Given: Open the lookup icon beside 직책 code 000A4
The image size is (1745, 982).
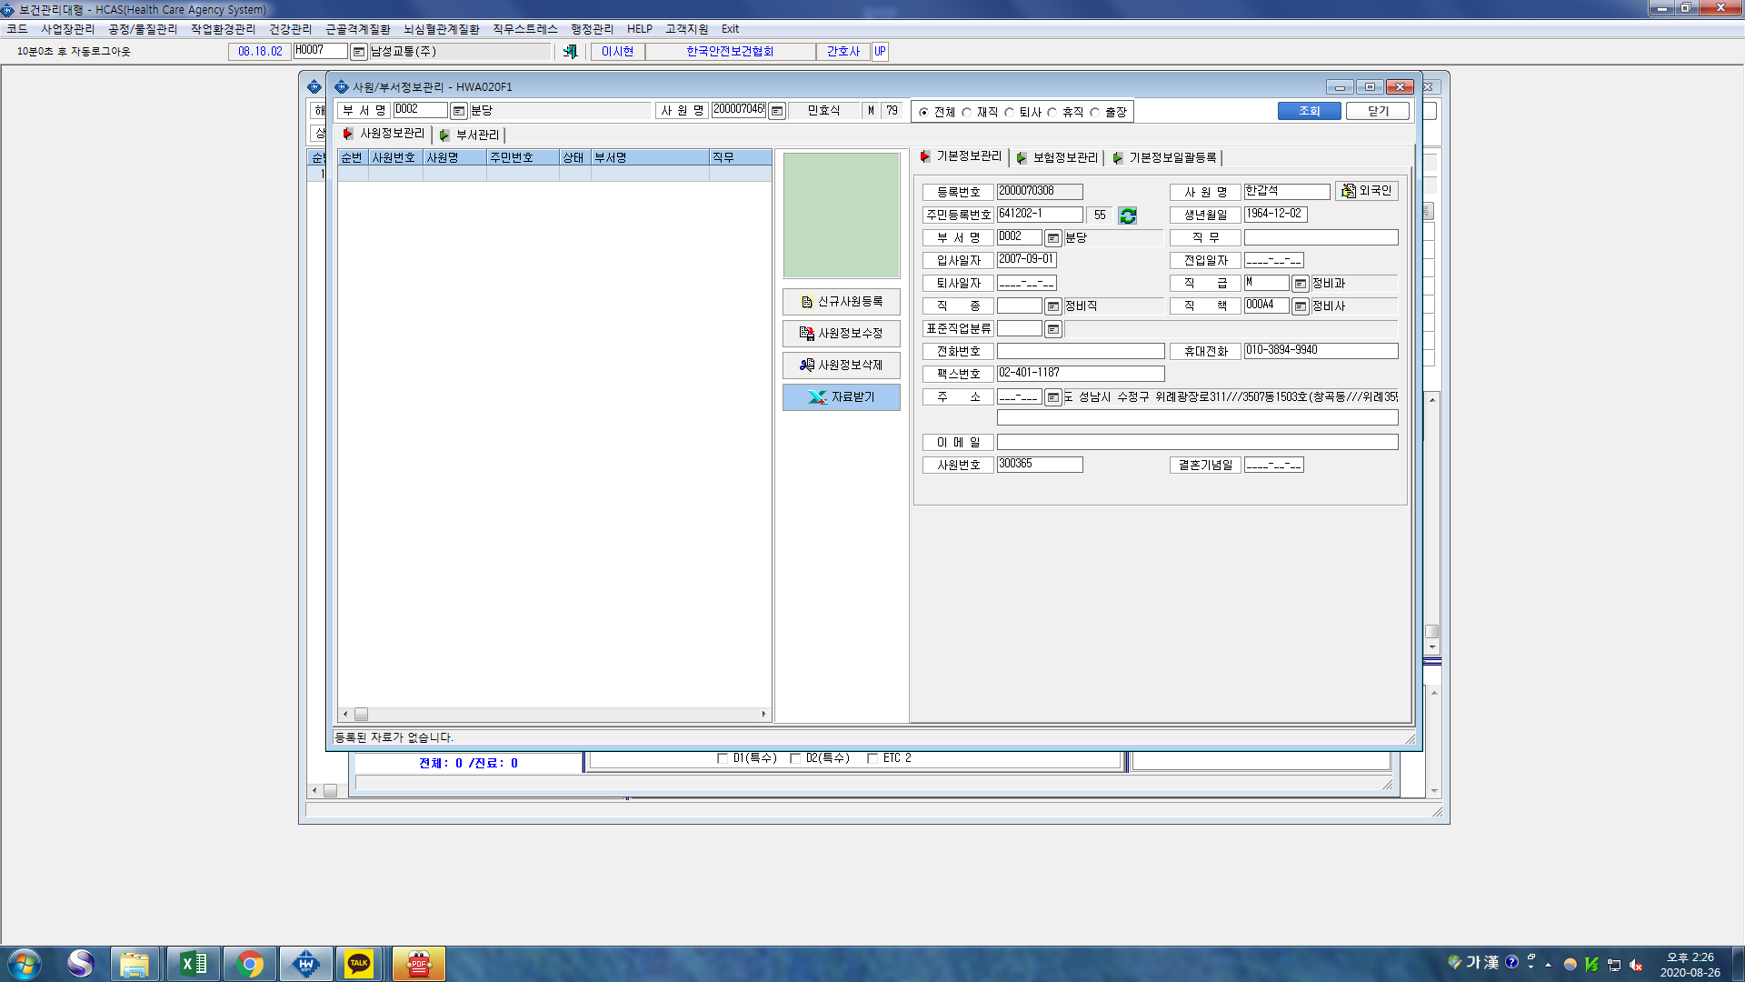Looking at the screenshot, I should click(x=1300, y=306).
